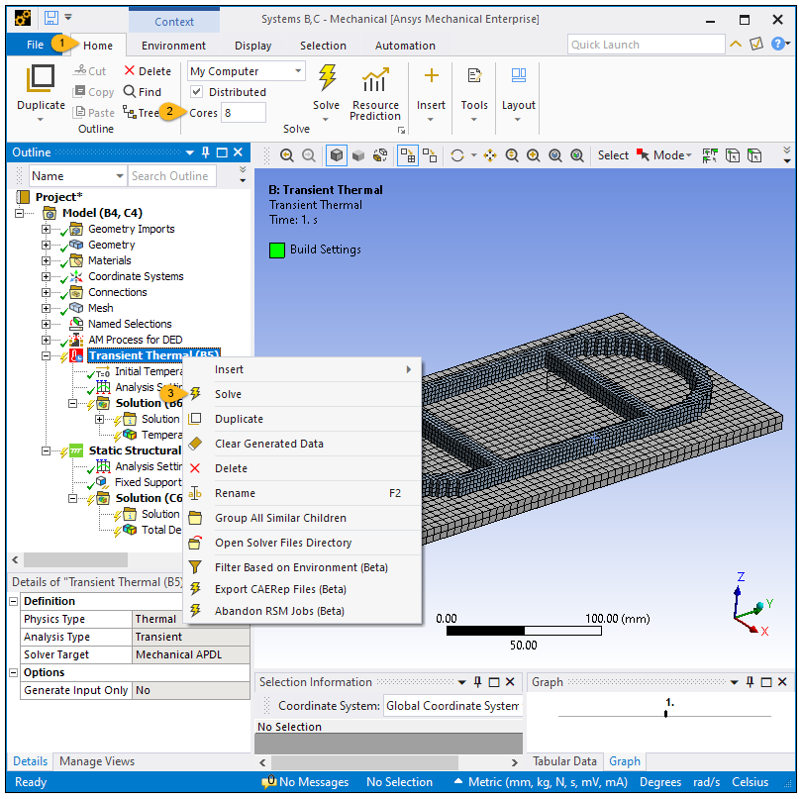The image size is (802, 799).
Task: Open the Layout ribbon menu
Action: pos(518,95)
